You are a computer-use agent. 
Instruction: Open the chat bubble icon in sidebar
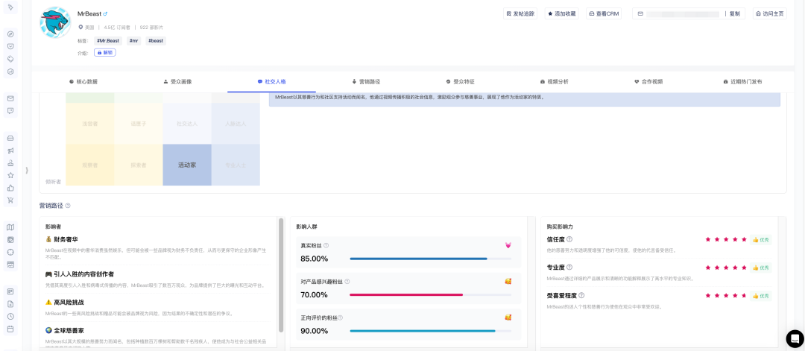pos(10,111)
